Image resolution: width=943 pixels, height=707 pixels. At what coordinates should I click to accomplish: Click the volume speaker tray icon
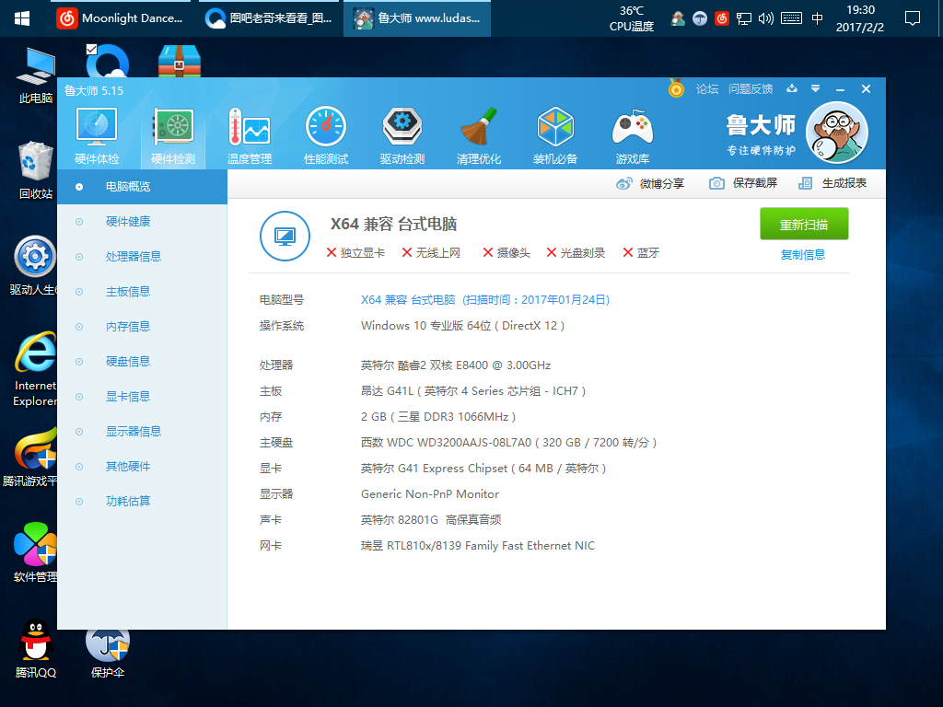point(765,18)
